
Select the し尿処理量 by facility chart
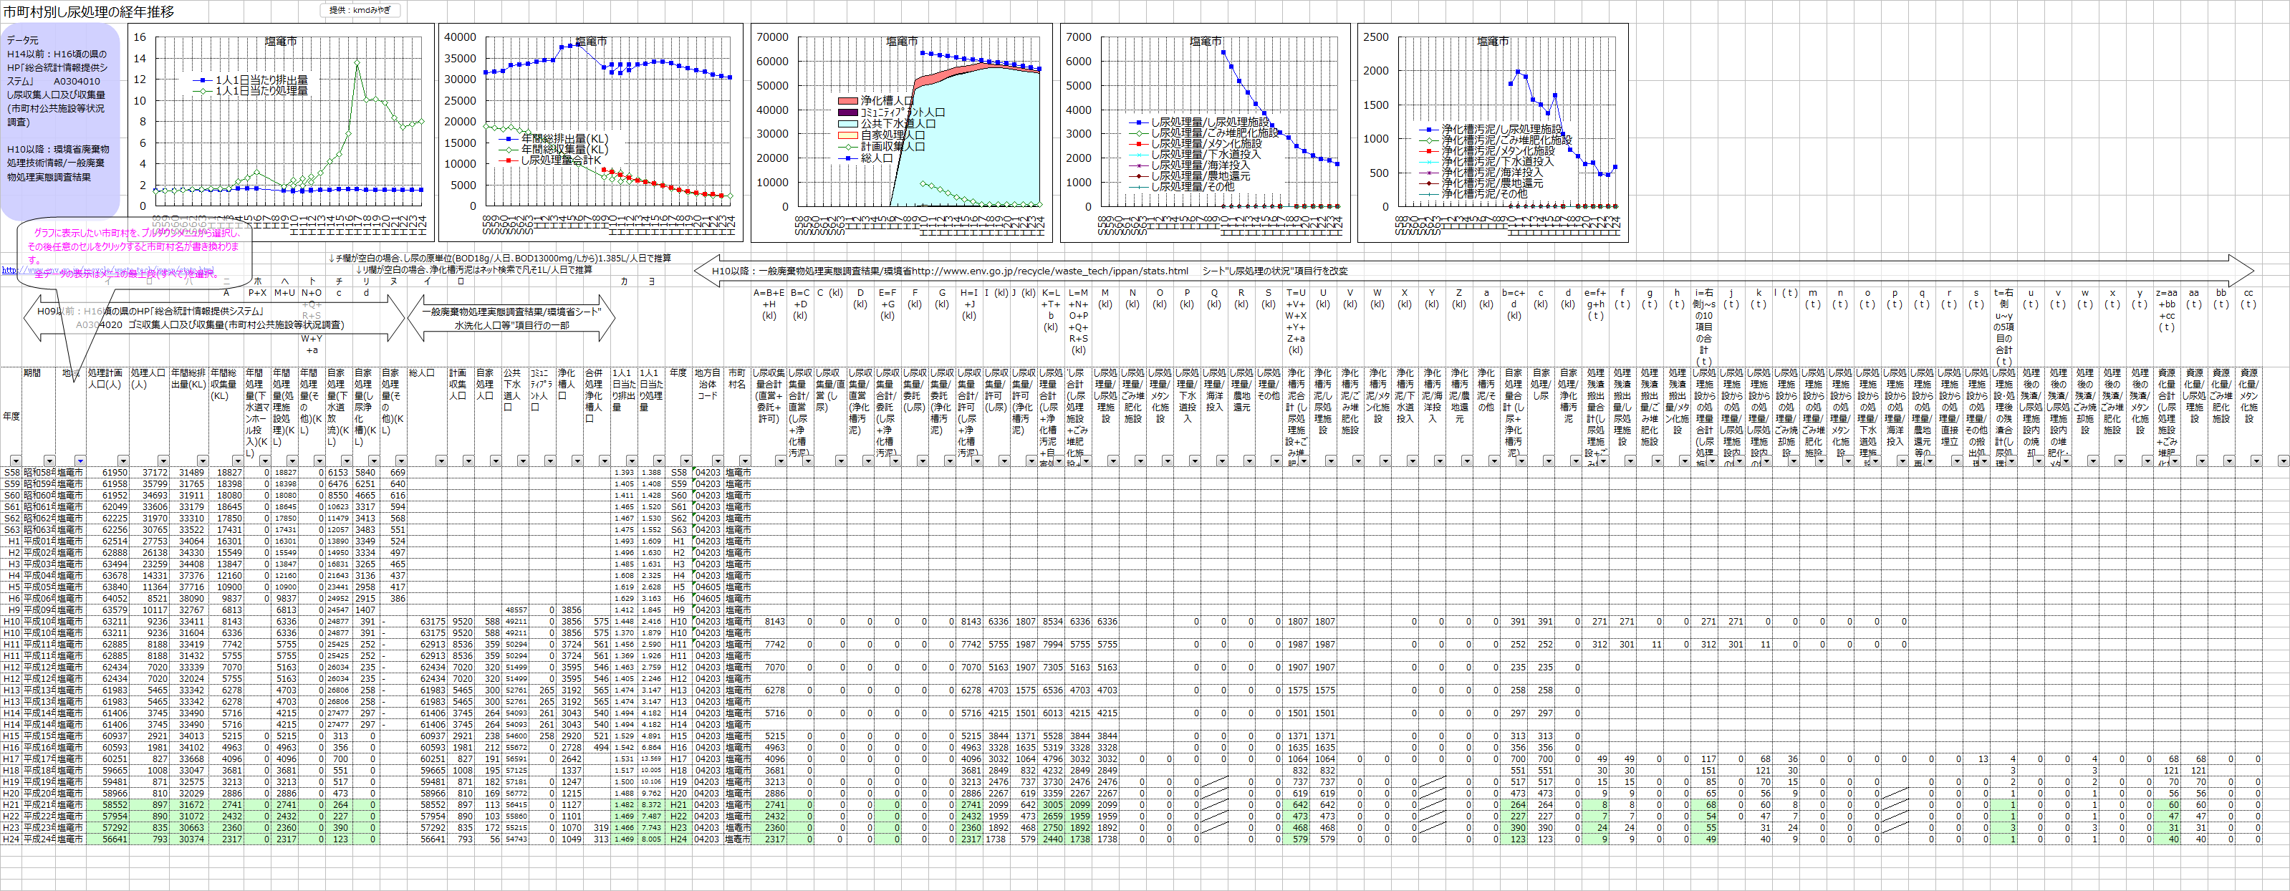pyautogui.click(x=1205, y=133)
